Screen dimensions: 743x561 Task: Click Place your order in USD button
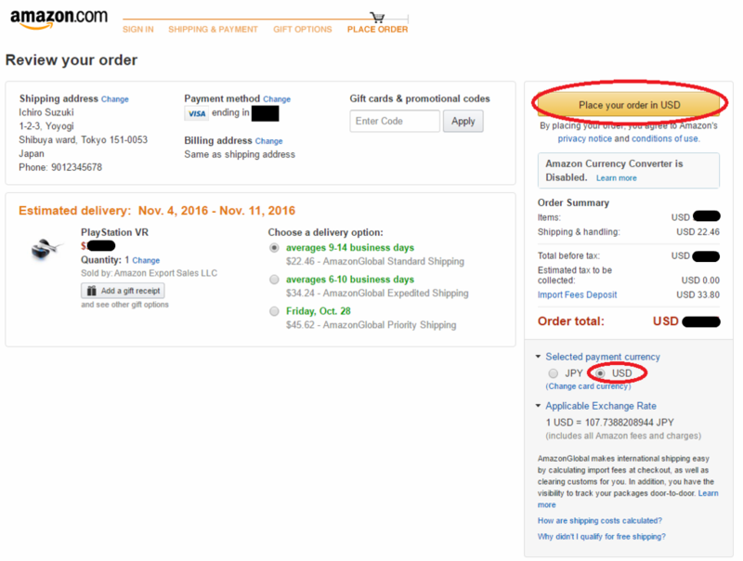(629, 105)
